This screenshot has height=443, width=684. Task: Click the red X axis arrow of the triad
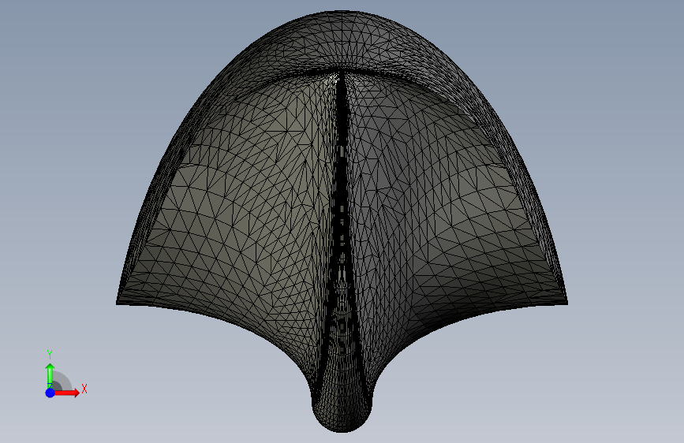(66, 393)
